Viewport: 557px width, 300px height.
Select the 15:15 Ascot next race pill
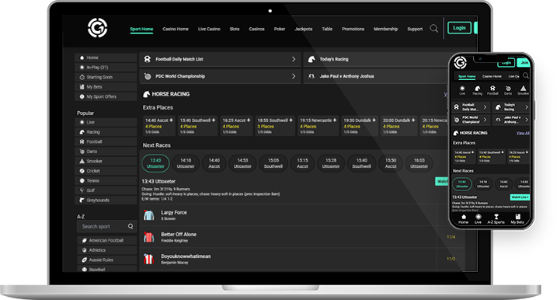pos(302,163)
